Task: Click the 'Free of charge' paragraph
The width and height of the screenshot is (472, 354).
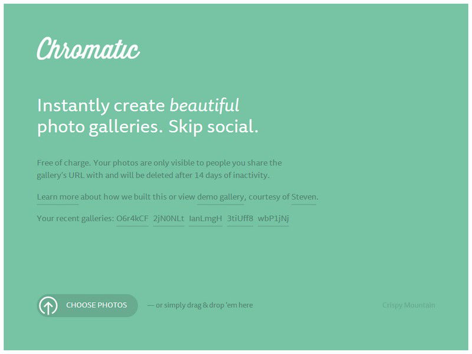Action: click(159, 169)
